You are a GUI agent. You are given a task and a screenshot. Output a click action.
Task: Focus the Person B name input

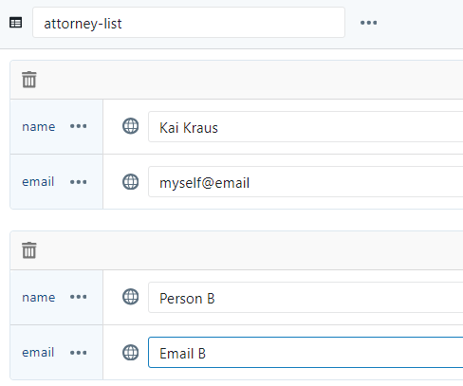(306, 297)
